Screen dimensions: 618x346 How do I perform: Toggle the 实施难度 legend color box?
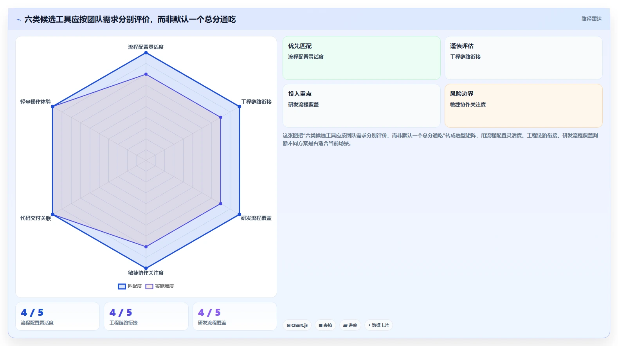(149, 287)
